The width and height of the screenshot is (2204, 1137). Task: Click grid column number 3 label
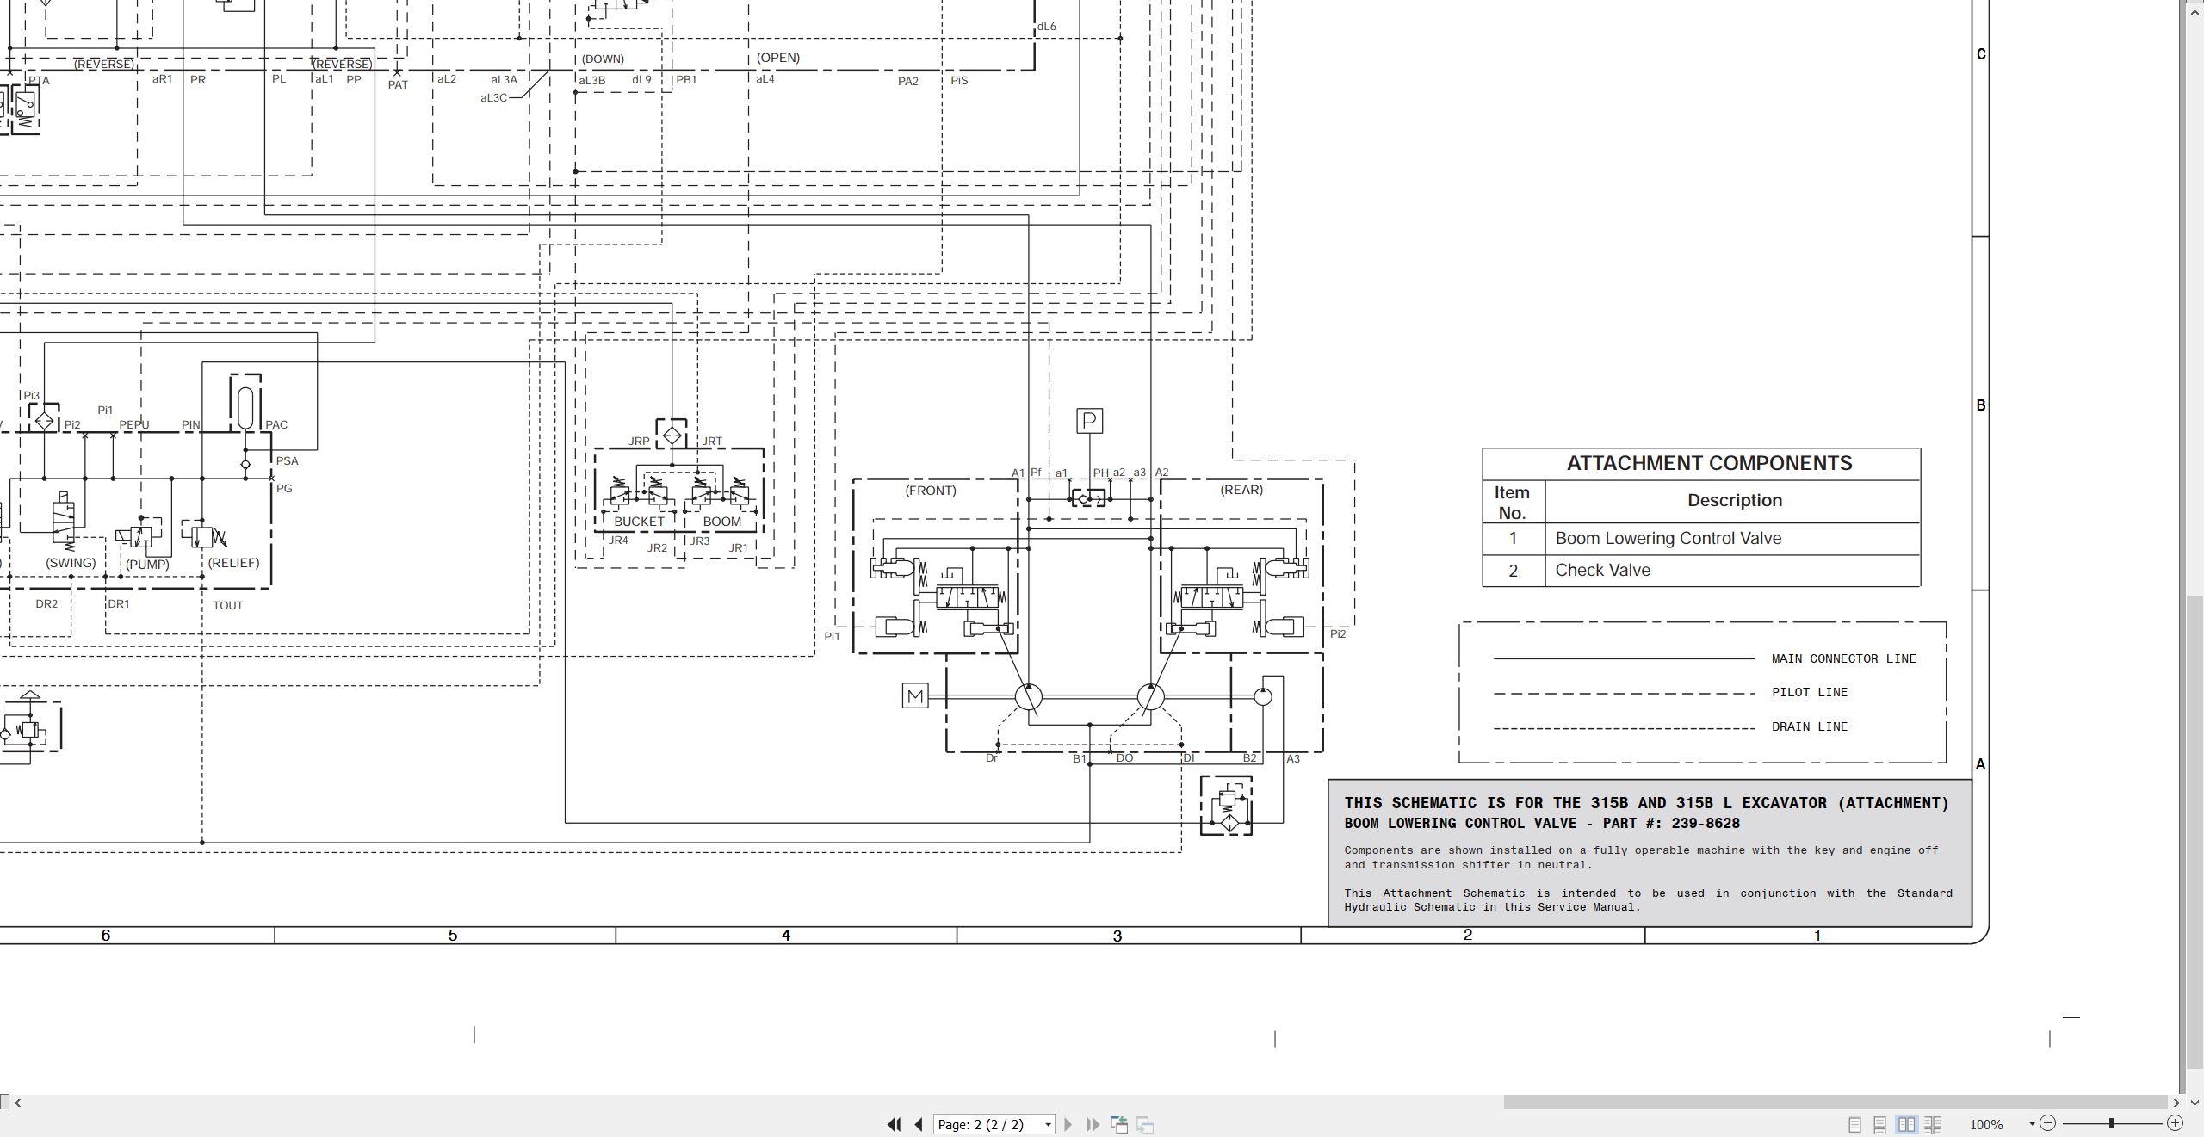[1117, 936]
